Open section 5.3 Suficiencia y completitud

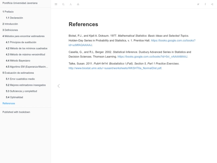(x=21, y=91)
